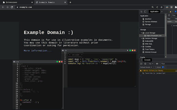Click the page reload button
The height and width of the screenshot is (110, 177).
pyautogui.click(x=12, y=7)
